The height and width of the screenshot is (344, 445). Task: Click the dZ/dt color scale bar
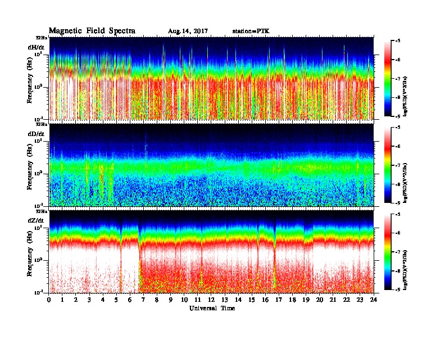click(x=388, y=252)
